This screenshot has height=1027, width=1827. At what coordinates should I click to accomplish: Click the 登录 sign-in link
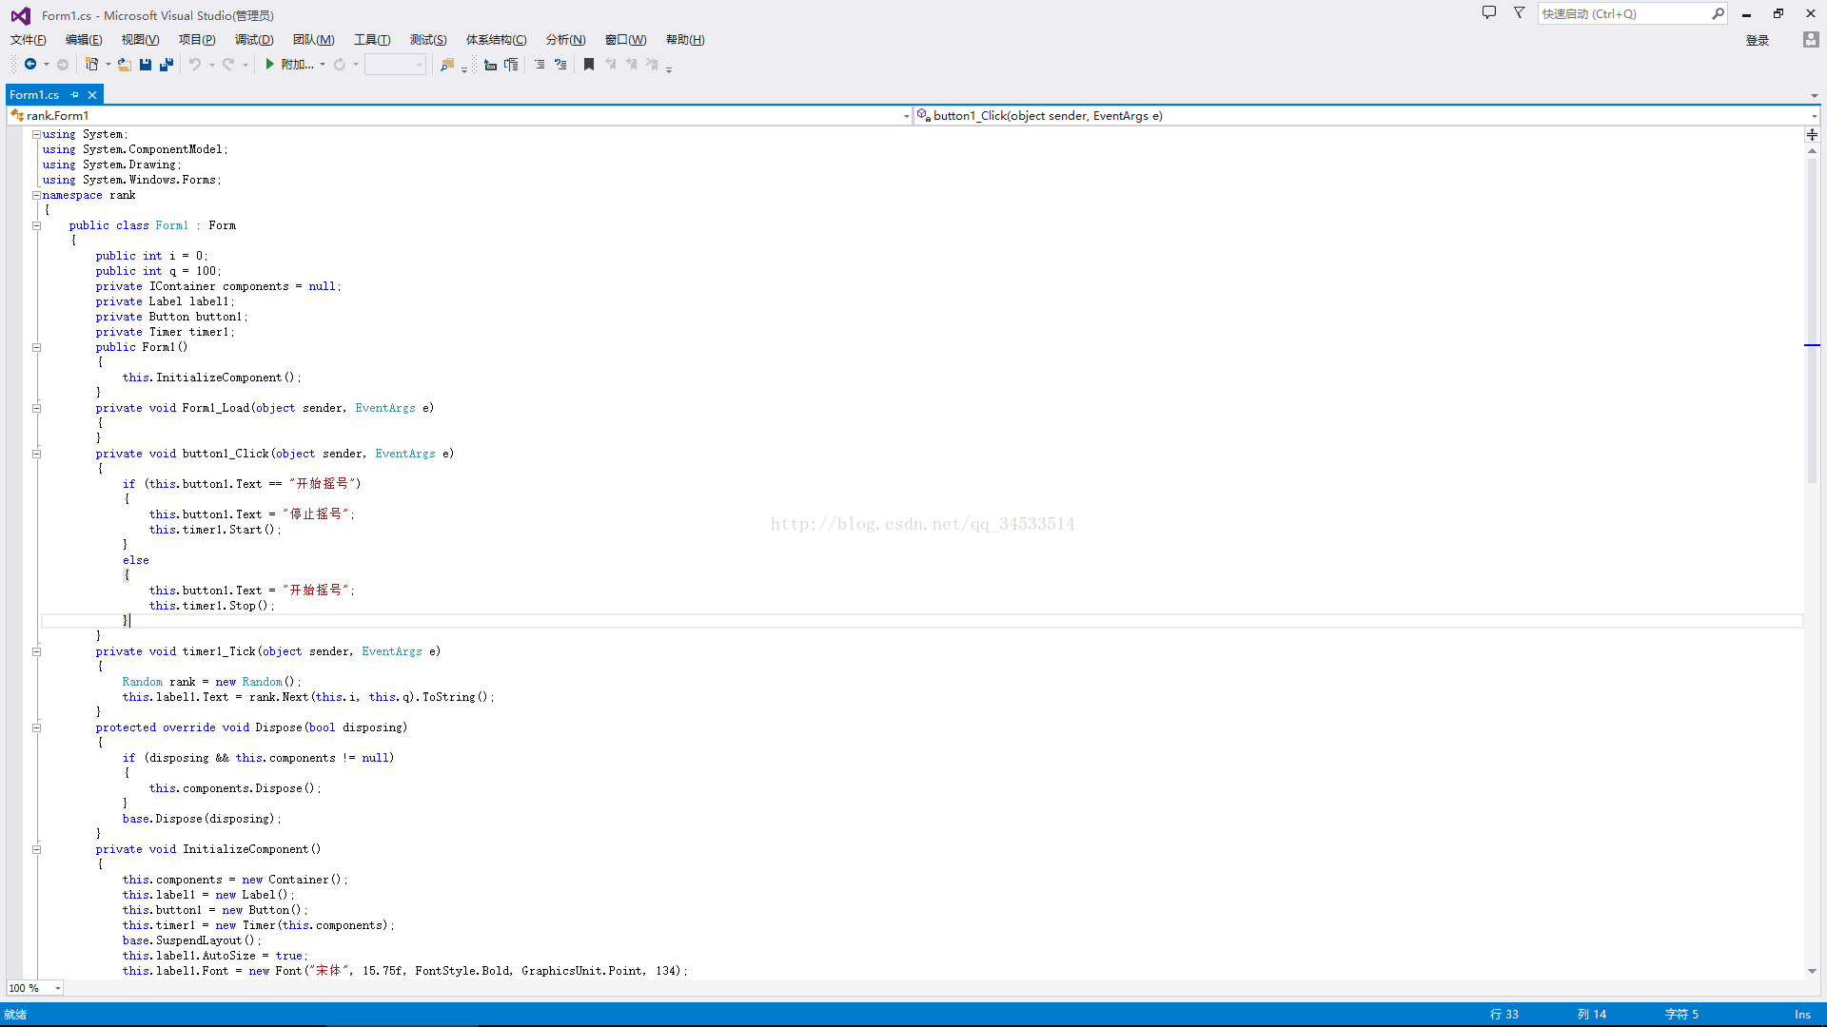pos(1758,40)
